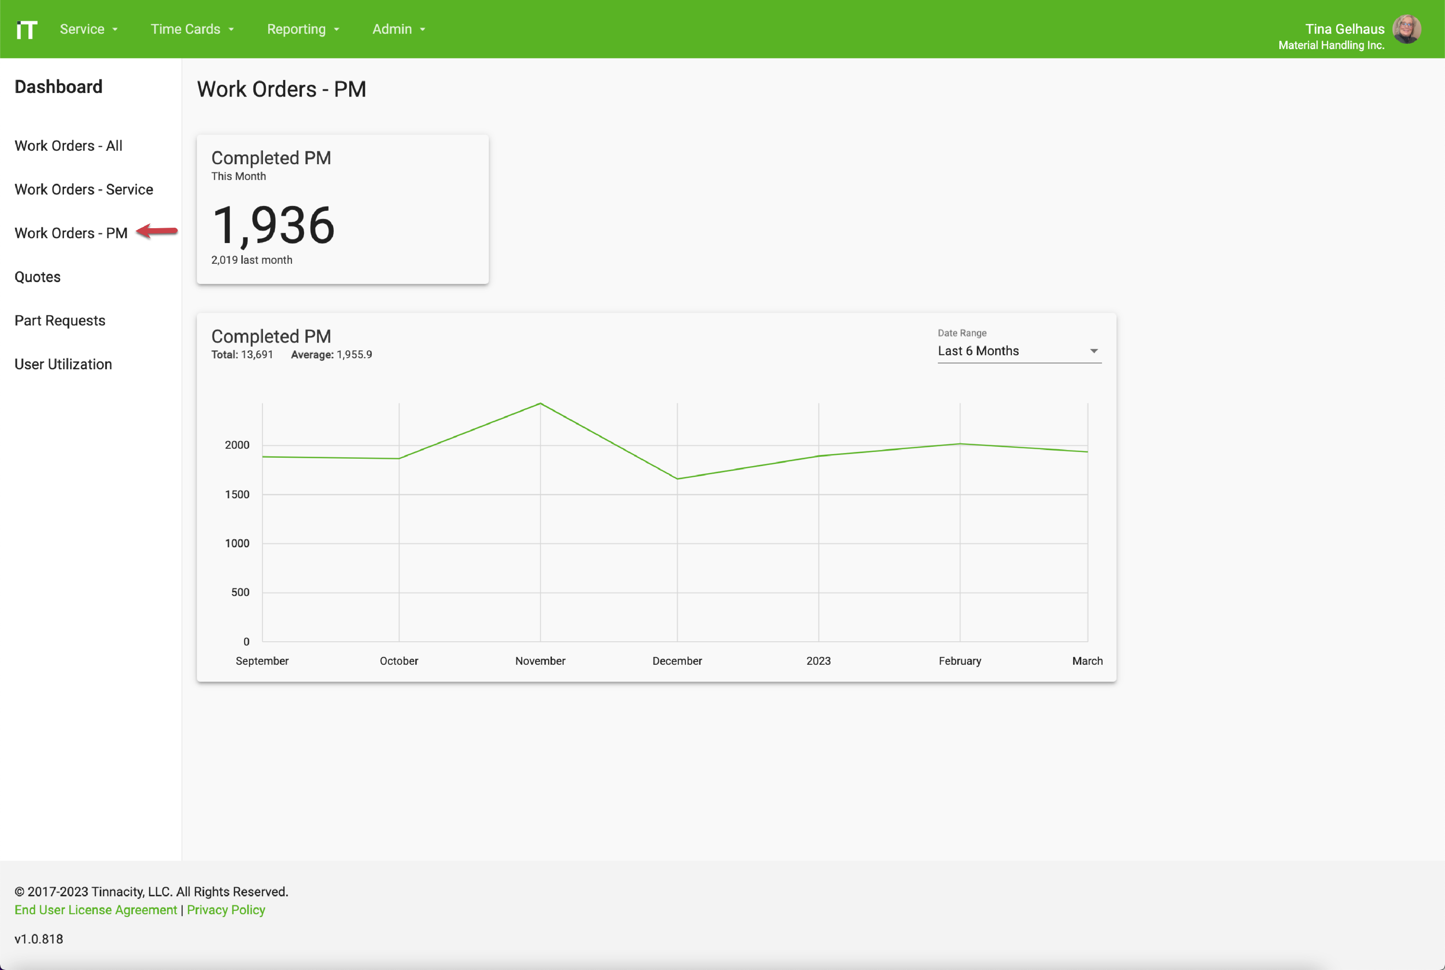This screenshot has width=1445, height=970.
Task: Select Dashboard in the sidebar
Action: click(59, 87)
